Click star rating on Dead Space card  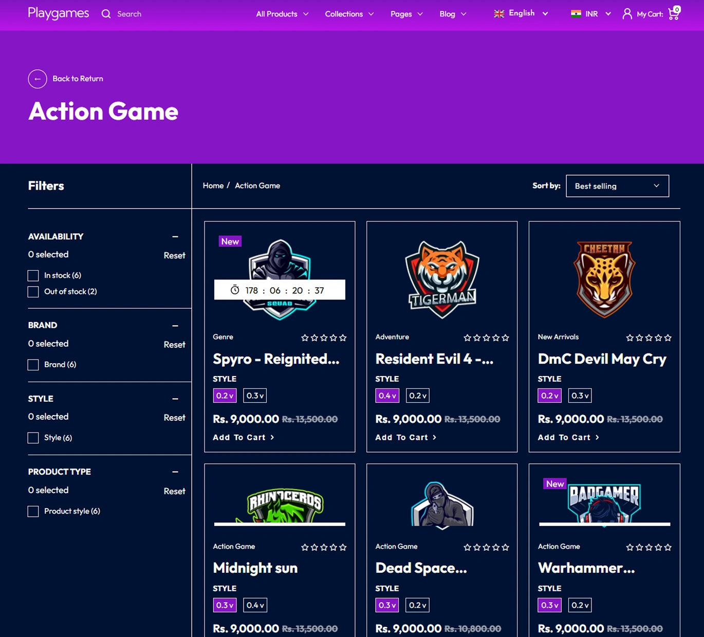click(486, 547)
